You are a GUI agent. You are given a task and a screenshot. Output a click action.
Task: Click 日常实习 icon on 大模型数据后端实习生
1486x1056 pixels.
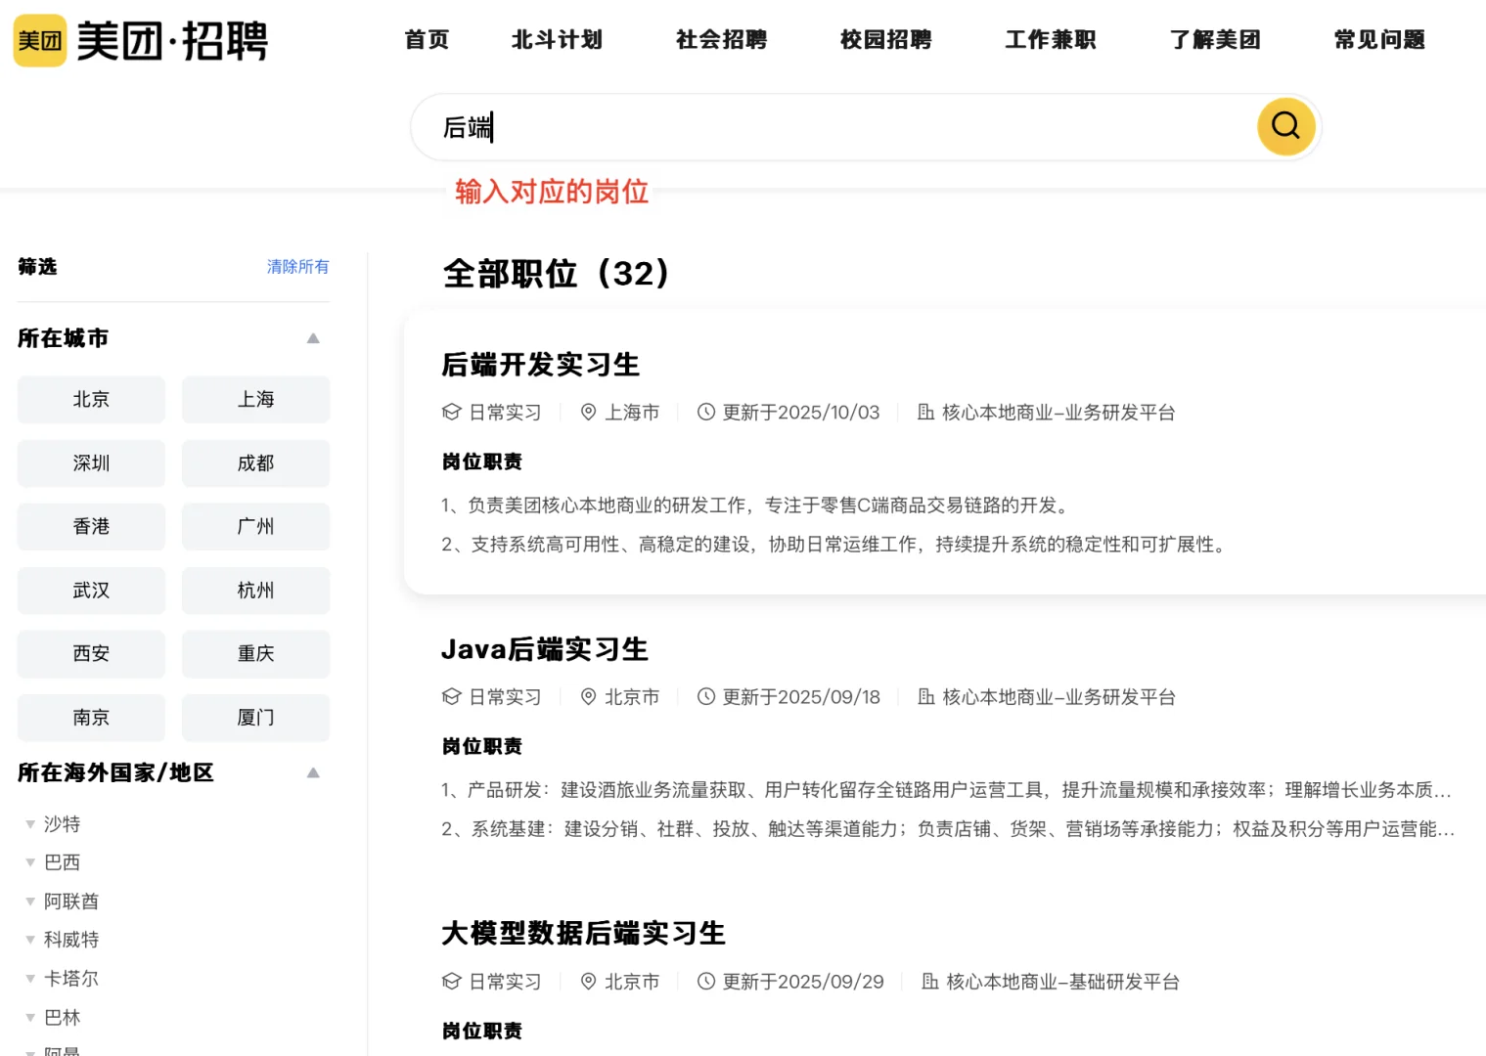point(451,982)
